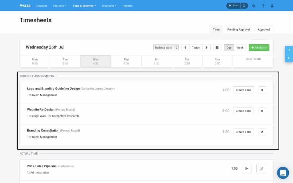Start the timer for 2017 Sales Pipeline
Image resolution: width=293 pixels, height=183 pixels.
pos(247,168)
